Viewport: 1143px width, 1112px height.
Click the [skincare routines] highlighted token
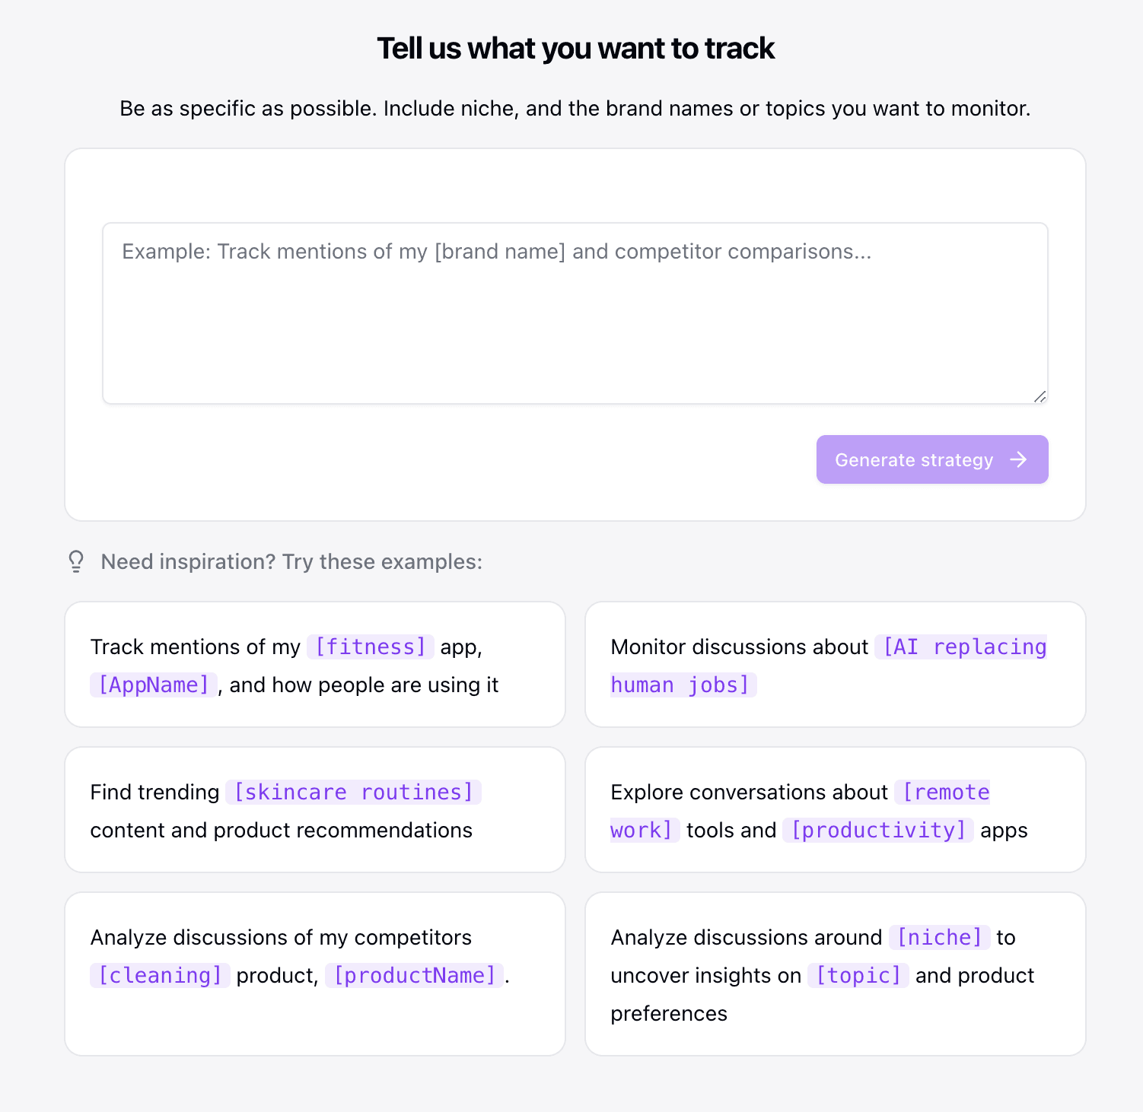click(x=353, y=792)
